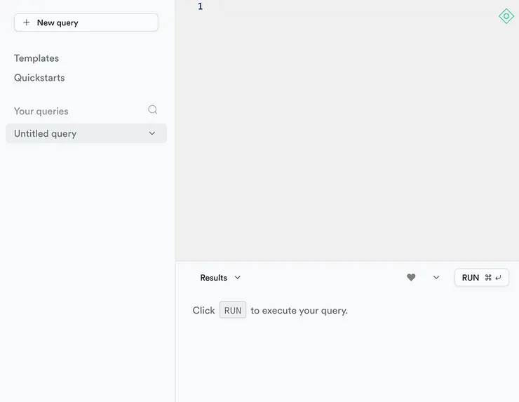519x402 pixels.
Task: Select the Untitled query item
Action: point(46,133)
